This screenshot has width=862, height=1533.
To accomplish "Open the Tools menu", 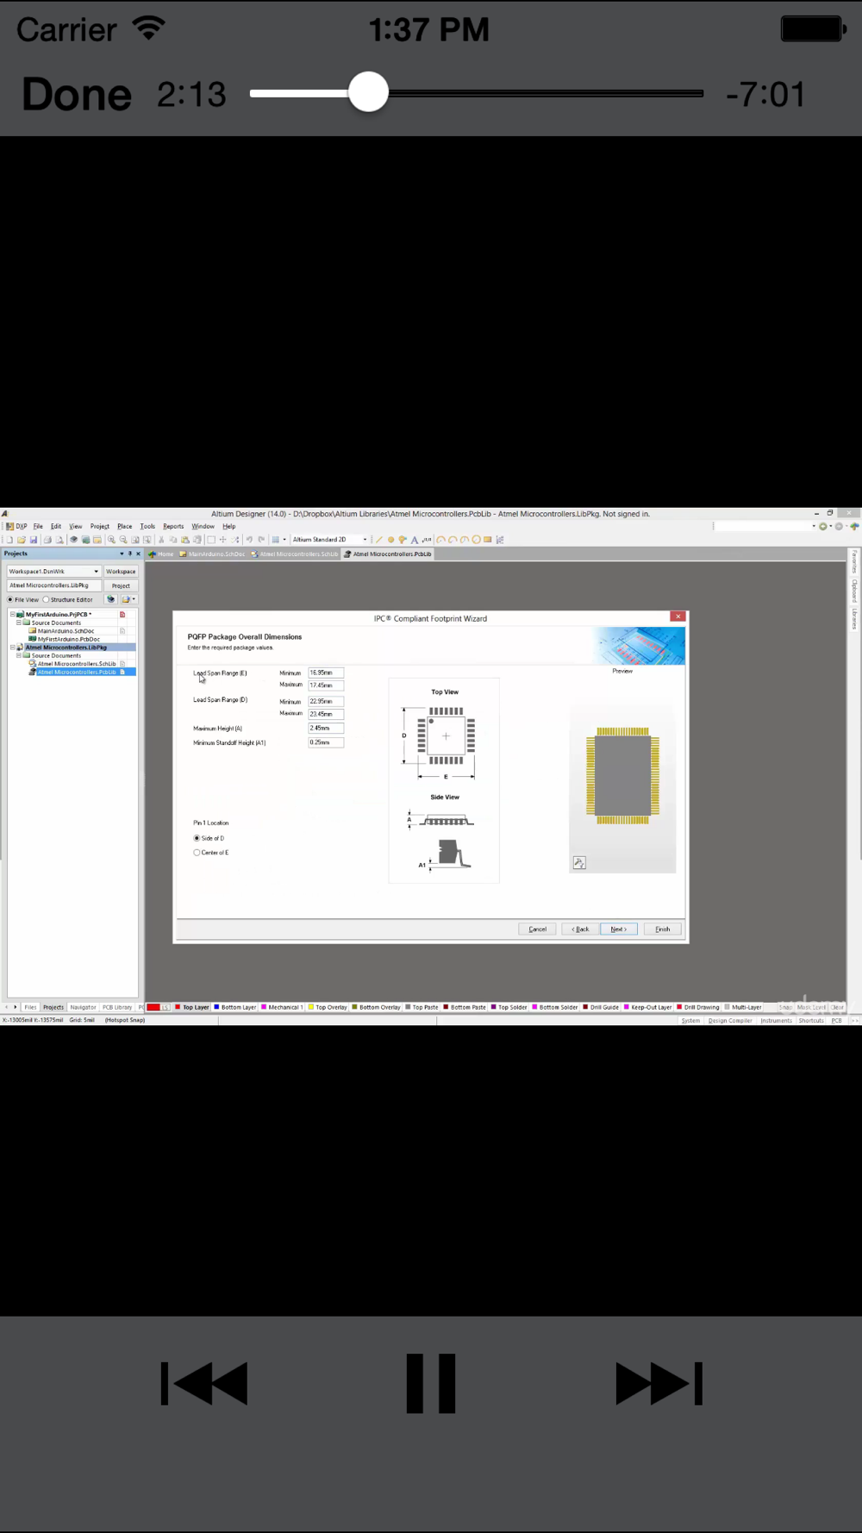I will coord(147,526).
